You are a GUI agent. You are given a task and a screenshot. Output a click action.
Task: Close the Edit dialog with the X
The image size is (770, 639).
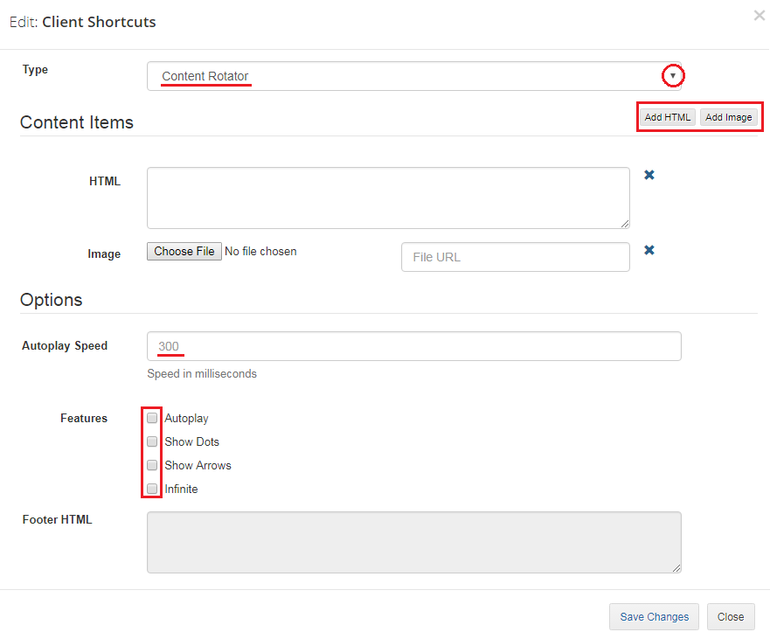tap(760, 16)
